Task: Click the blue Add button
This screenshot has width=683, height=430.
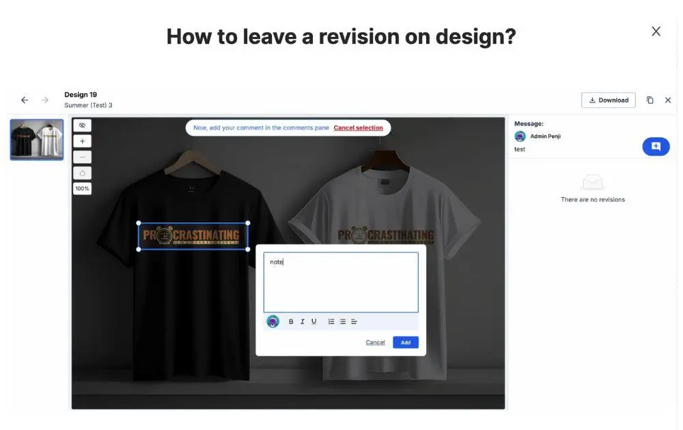Action: tap(406, 343)
